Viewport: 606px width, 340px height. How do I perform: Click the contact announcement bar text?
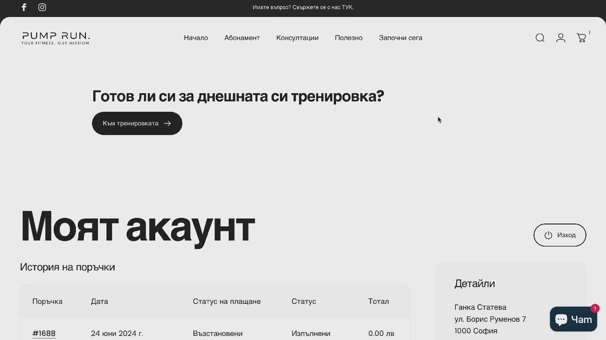pyautogui.click(x=303, y=7)
